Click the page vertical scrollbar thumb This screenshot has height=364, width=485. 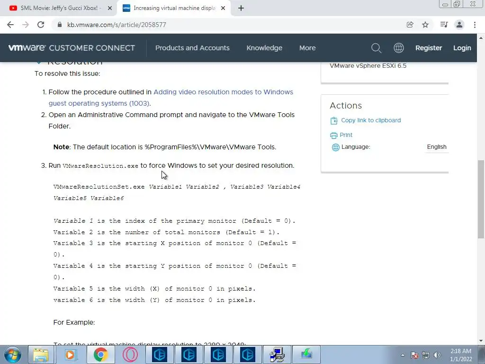(x=481, y=199)
